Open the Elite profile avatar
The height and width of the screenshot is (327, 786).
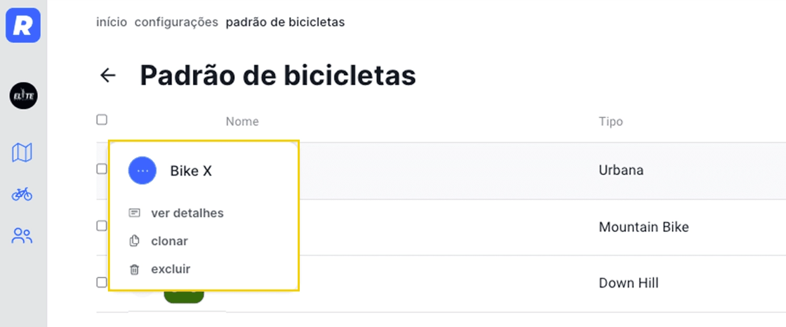click(23, 96)
